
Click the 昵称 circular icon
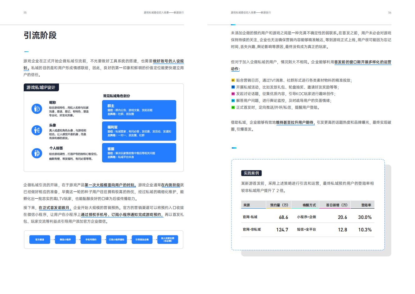coord(37,109)
